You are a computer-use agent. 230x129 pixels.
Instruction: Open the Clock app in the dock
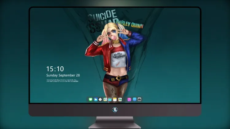(x=100, y=99)
